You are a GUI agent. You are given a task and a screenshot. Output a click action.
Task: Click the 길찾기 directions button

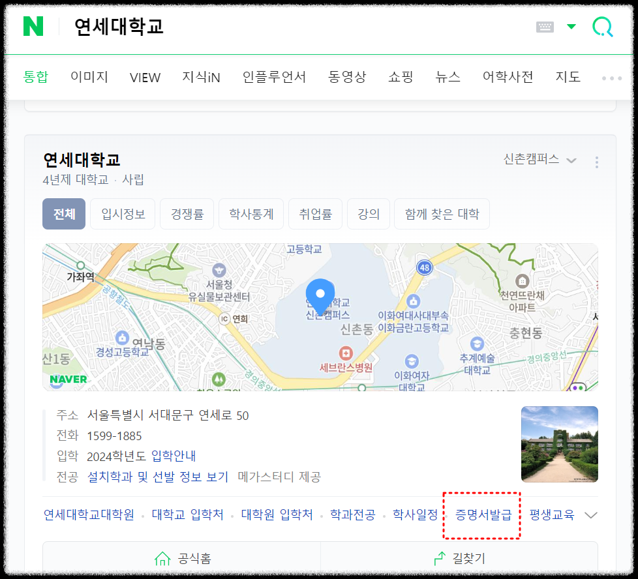pos(459,558)
